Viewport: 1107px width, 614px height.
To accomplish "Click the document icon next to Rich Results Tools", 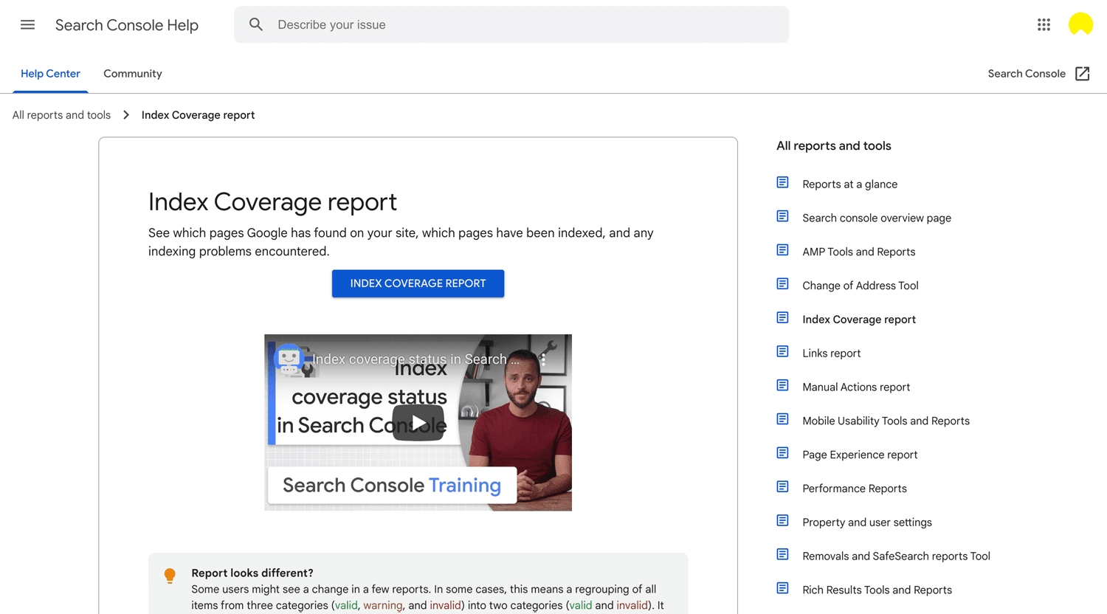I will point(783,589).
